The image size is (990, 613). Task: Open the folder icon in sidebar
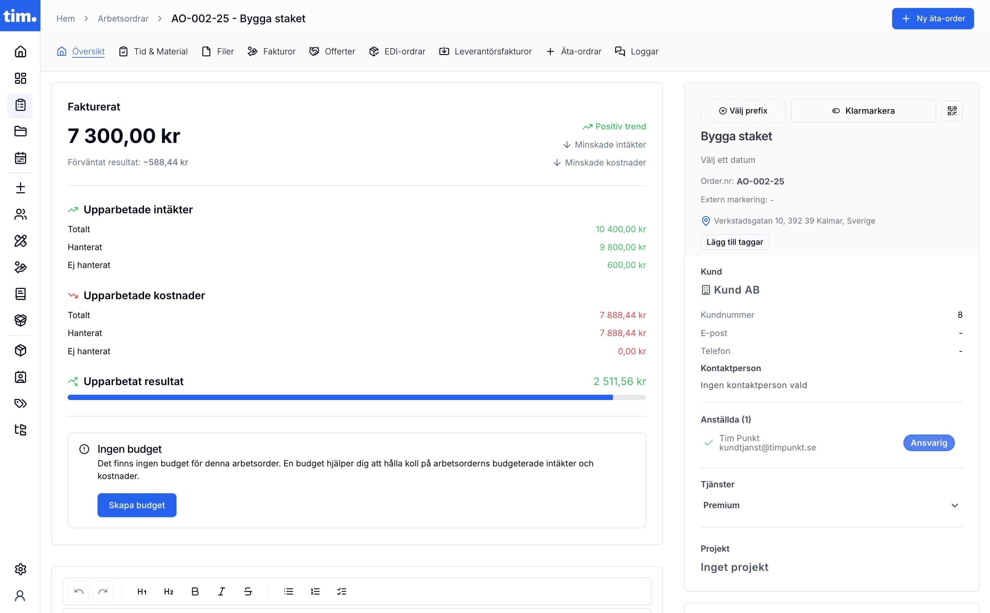point(20,131)
